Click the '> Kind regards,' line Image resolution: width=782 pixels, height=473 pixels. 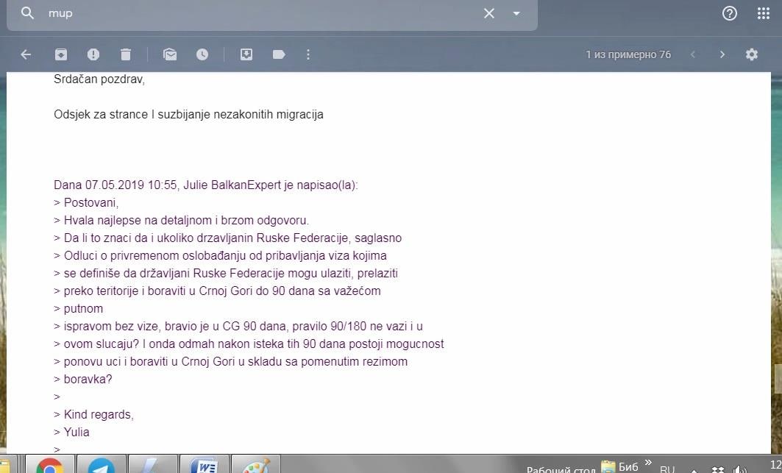tap(93, 415)
